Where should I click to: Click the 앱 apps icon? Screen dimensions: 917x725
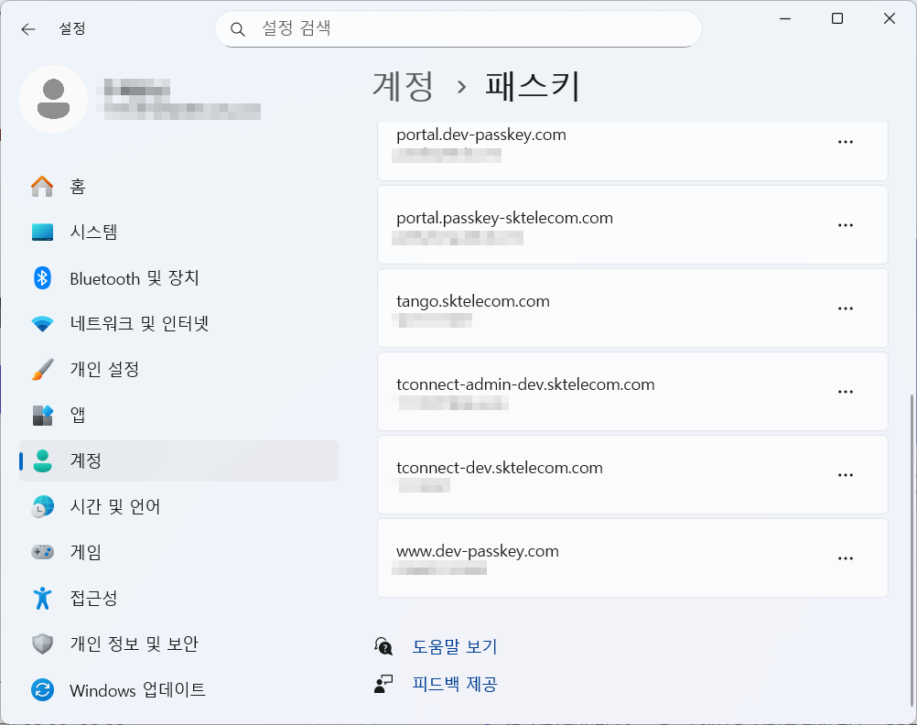click(42, 415)
